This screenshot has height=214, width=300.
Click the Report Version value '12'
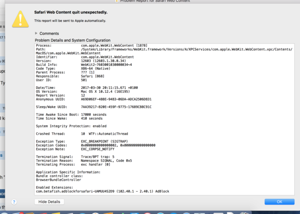(83, 95)
